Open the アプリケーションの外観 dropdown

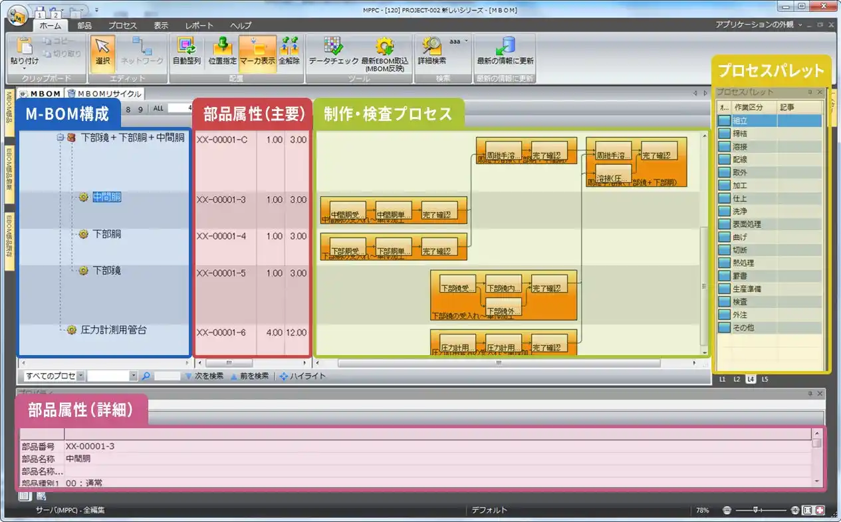point(800,25)
